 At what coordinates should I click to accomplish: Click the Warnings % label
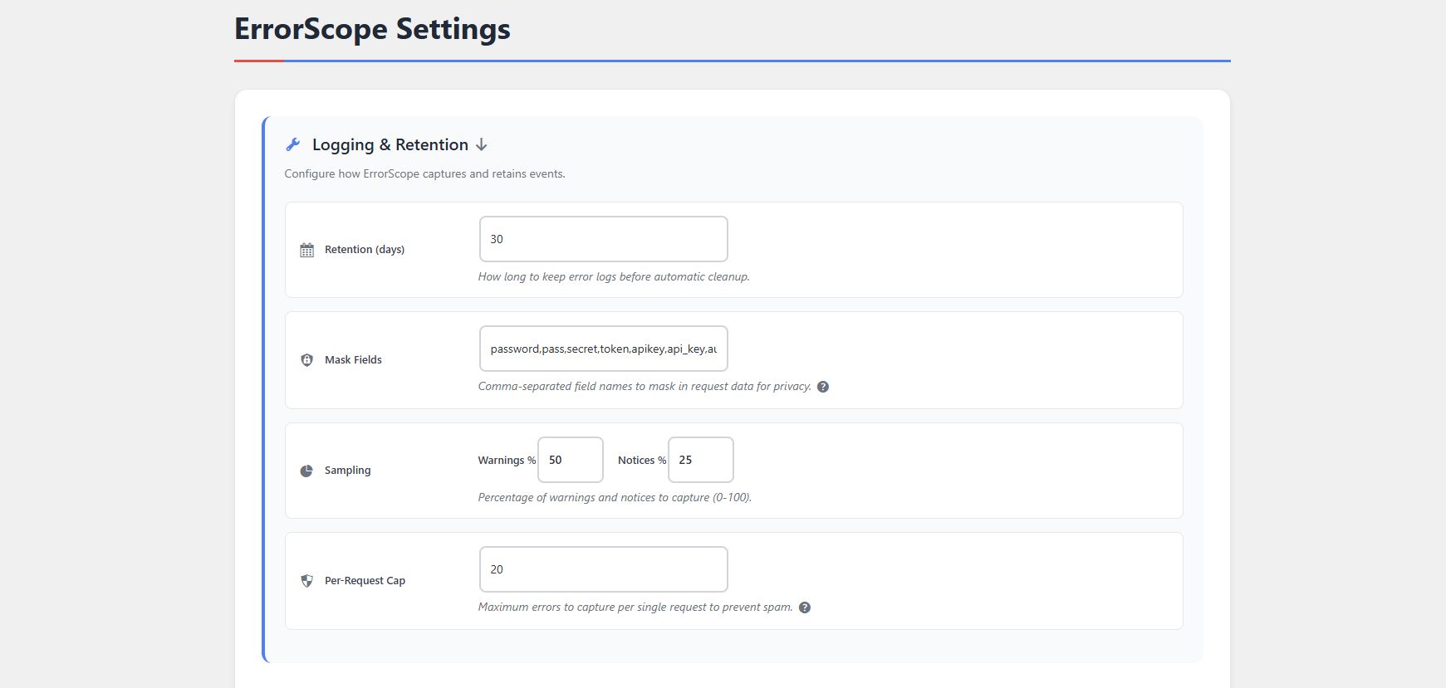click(x=506, y=461)
